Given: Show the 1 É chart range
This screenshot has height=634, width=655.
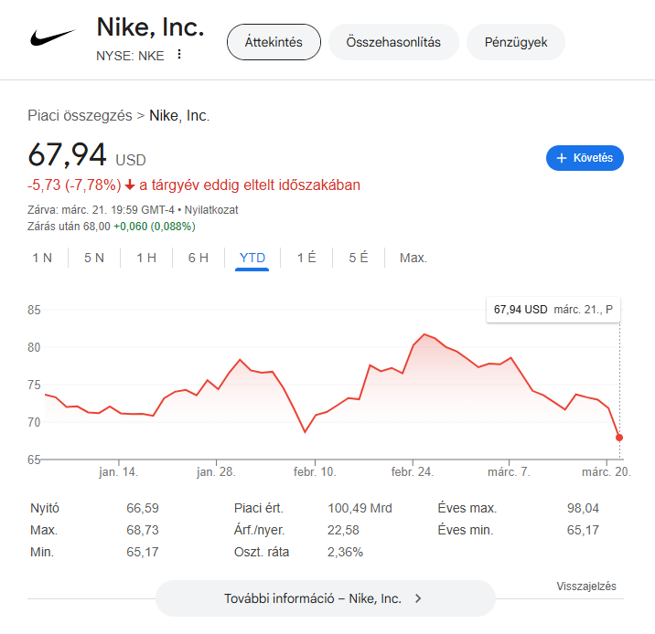Looking at the screenshot, I should (306, 258).
